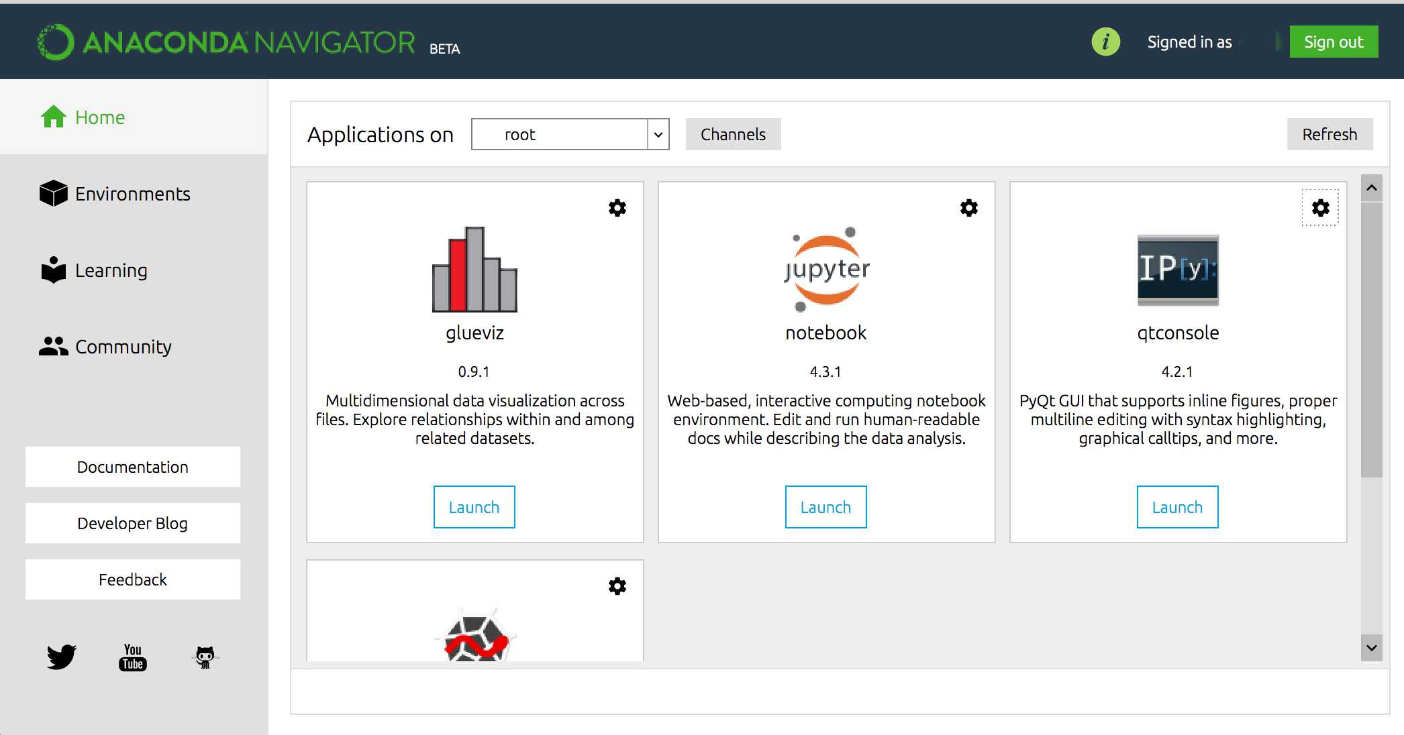Switch to the Community tab
Screen dimensions: 1404x735
coord(134,347)
